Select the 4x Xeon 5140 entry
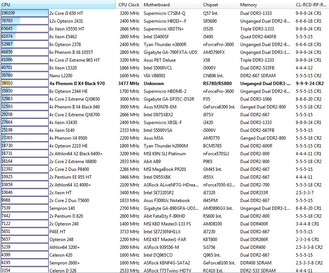Image resolution: width=329 pixels, height=273 pixels. [x=62, y=130]
